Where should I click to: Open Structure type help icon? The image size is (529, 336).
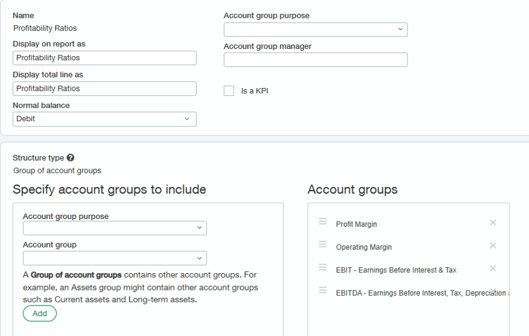[70, 158]
